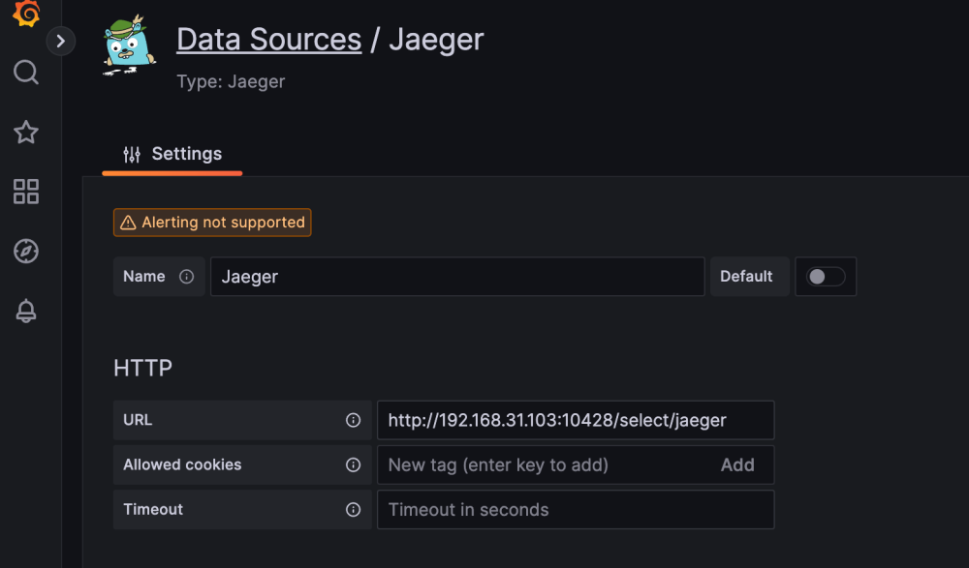This screenshot has height=568, width=969.
Task: Switch to the Settings tab
Action: [172, 154]
